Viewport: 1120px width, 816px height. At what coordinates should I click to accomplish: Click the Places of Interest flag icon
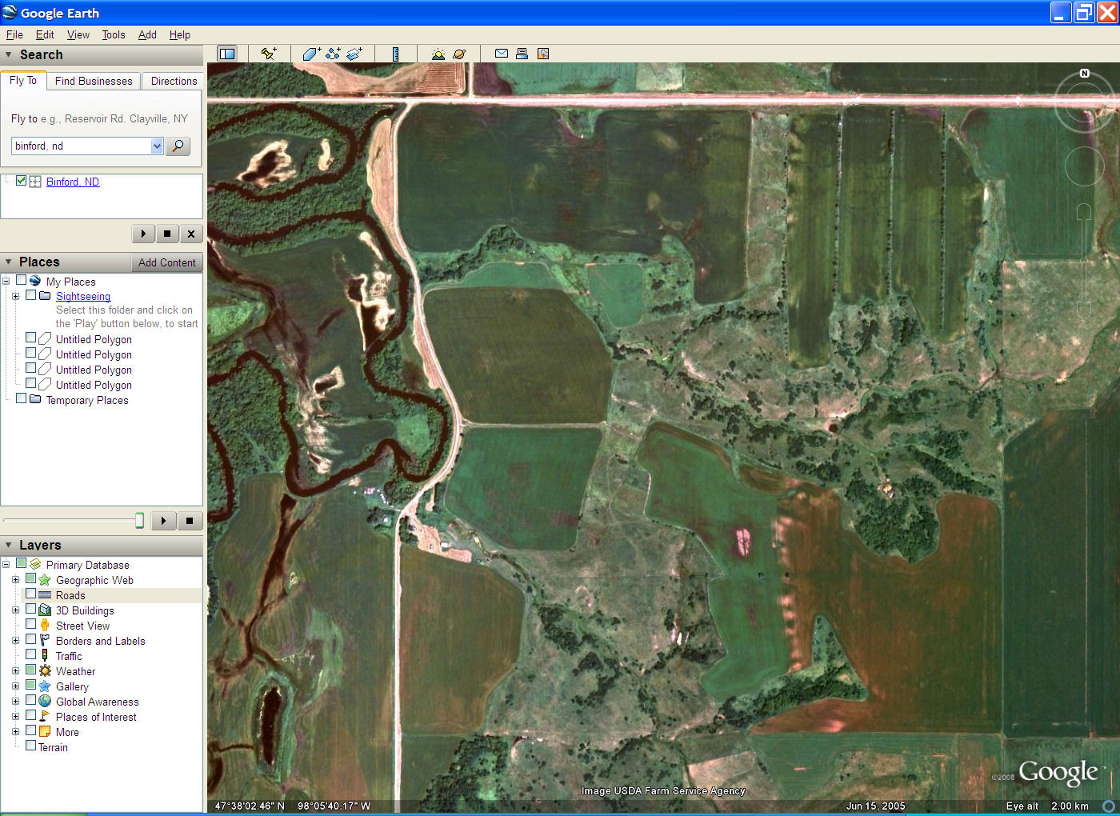coord(46,716)
